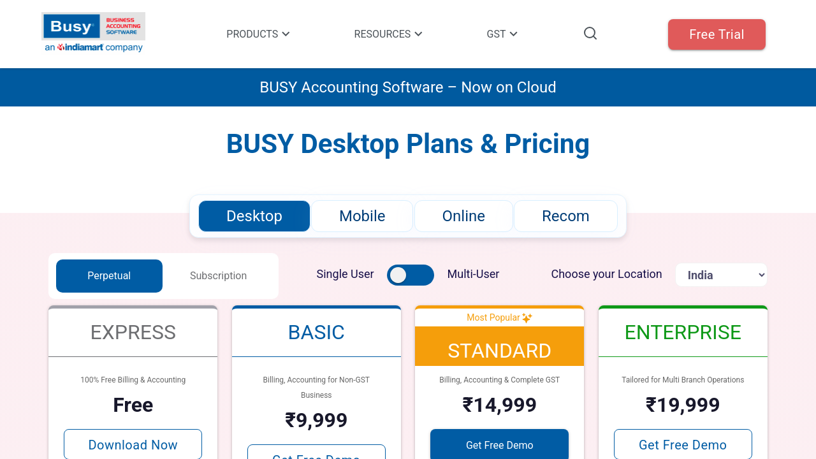The width and height of the screenshot is (816, 459).
Task: Click the chevron beside GST
Action: click(x=514, y=34)
